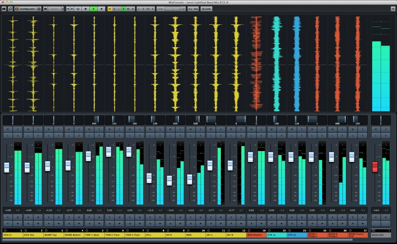The height and width of the screenshot is (244, 397).
Task: Open the channel Configurations dropdown
Action: pyautogui.click(x=26, y=9)
